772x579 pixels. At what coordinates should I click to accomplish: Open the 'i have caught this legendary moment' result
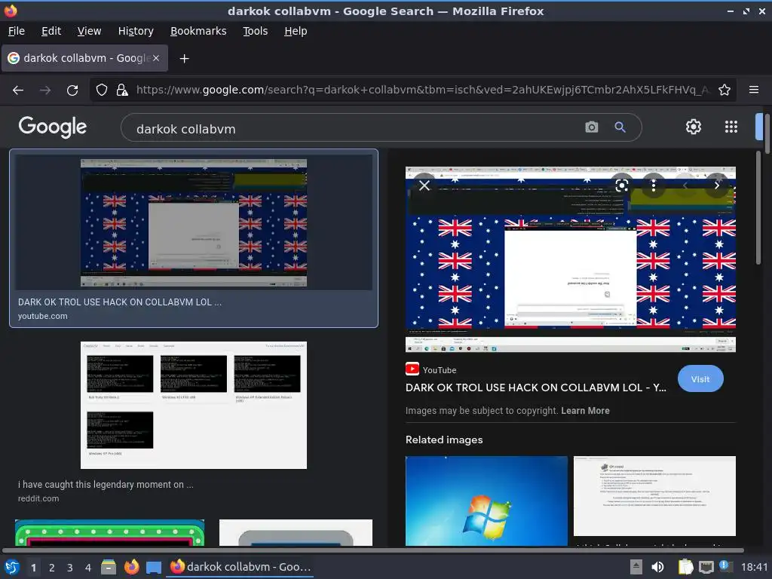coord(106,485)
